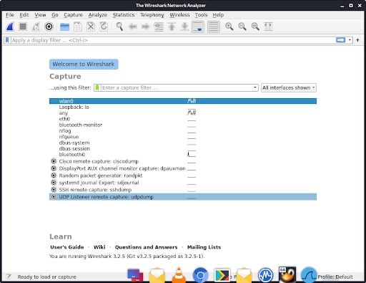Screen dimensions: 366x283
Task: Expand the capture filter dropdown arrow
Action: coord(254,87)
